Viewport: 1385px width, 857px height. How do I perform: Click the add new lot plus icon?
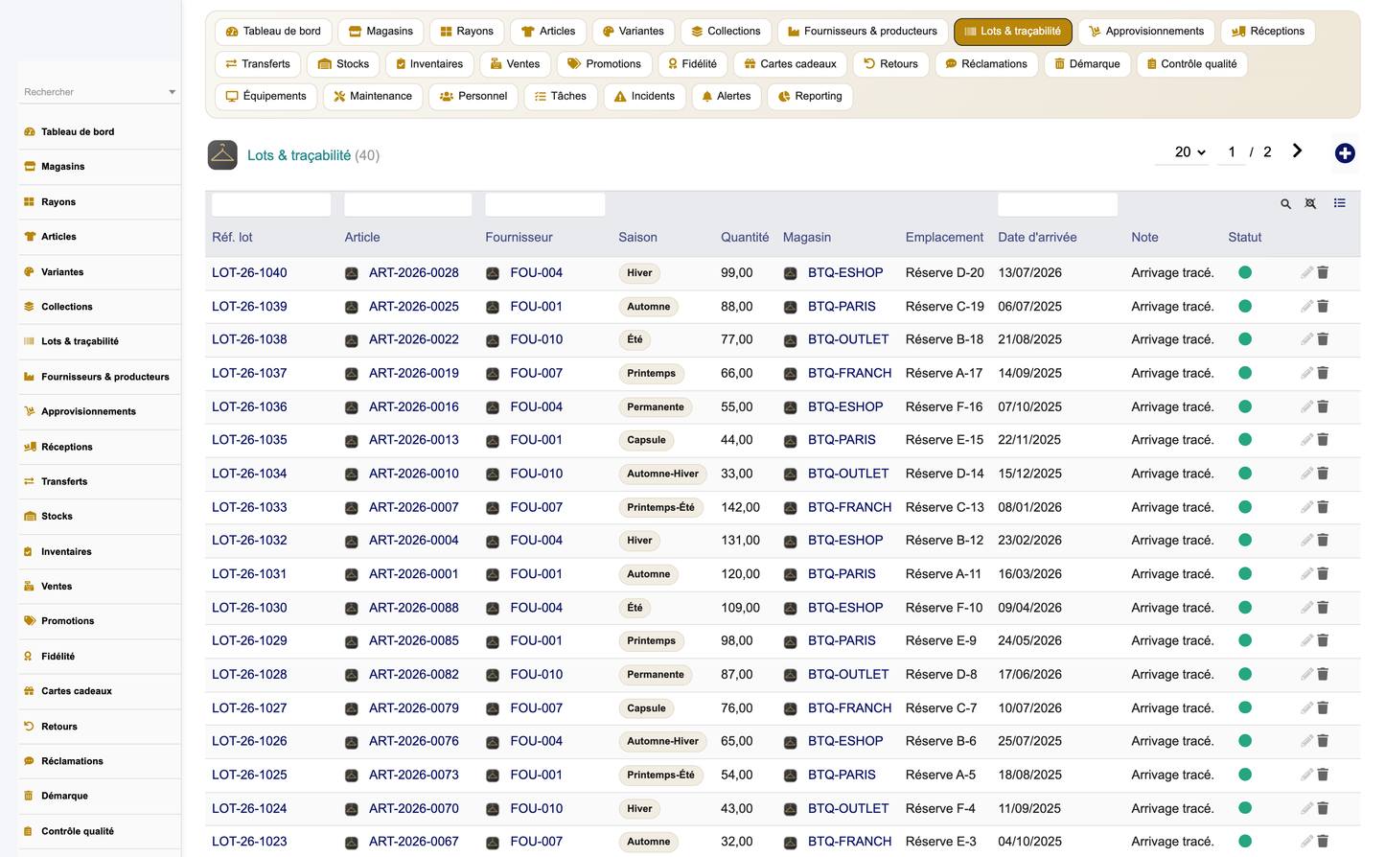point(1345,153)
